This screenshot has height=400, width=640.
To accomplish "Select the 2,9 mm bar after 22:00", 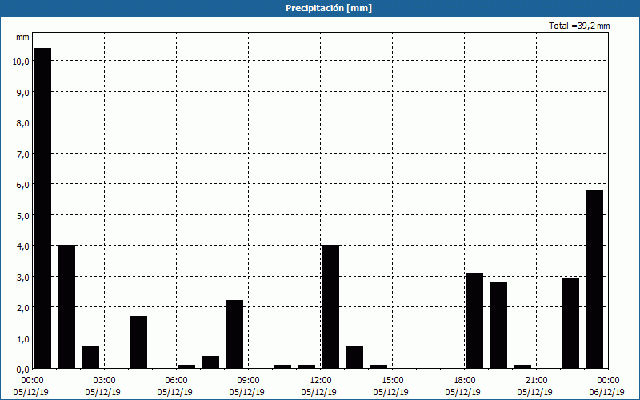I will [x=570, y=323].
